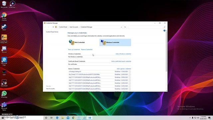
Task: Launch Edge from the taskbar
Action: [57, 118]
